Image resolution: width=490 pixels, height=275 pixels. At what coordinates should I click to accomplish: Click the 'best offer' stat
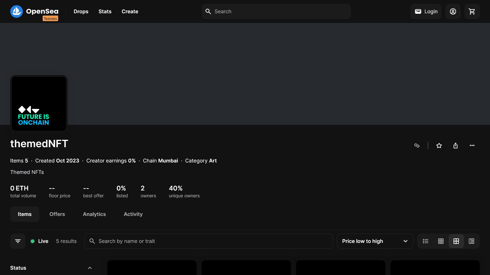(x=93, y=191)
